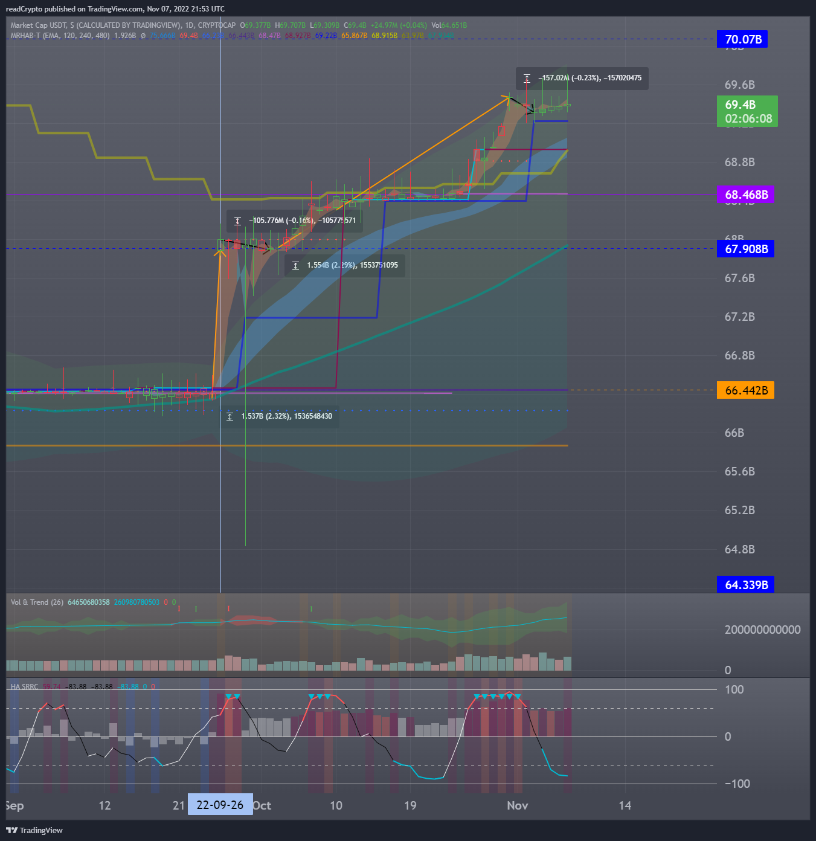Select the 70.07B blue price label
Image resolution: width=816 pixels, height=841 pixels.
(742, 39)
